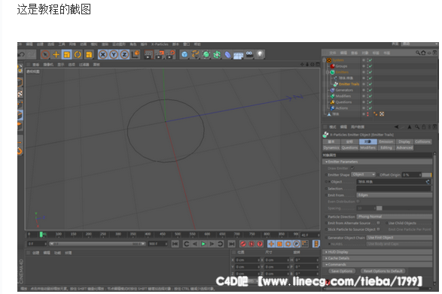Click the Save Options button
The height and width of the screenshot is (294, 442).
coord(342,271)
